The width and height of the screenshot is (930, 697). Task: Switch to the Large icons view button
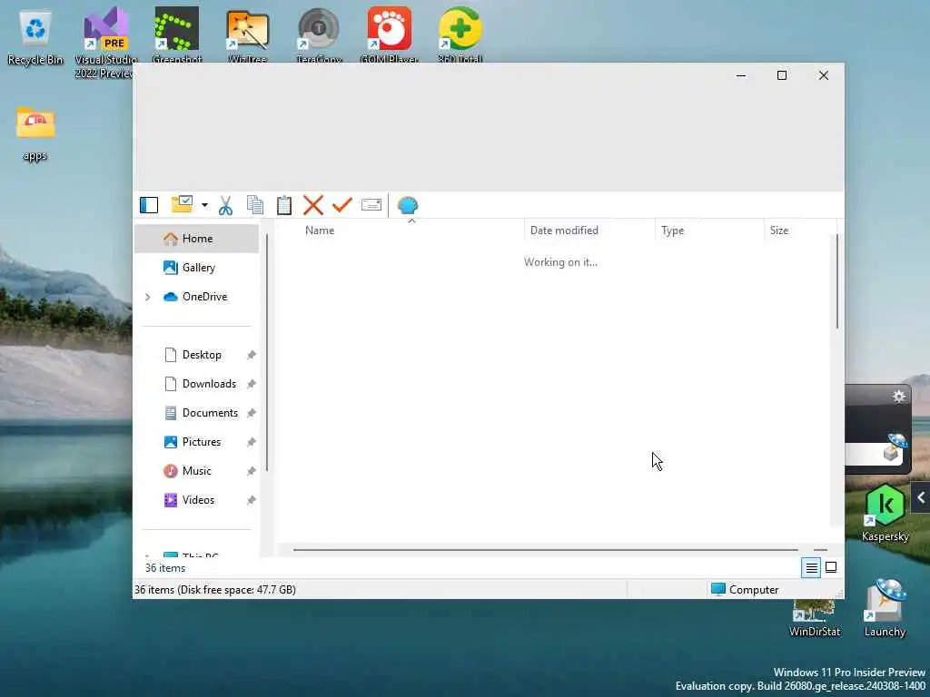(831, 568)
